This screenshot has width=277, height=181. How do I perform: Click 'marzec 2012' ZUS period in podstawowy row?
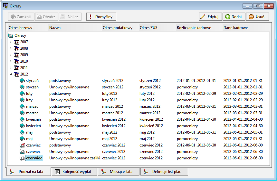(150, 106)
